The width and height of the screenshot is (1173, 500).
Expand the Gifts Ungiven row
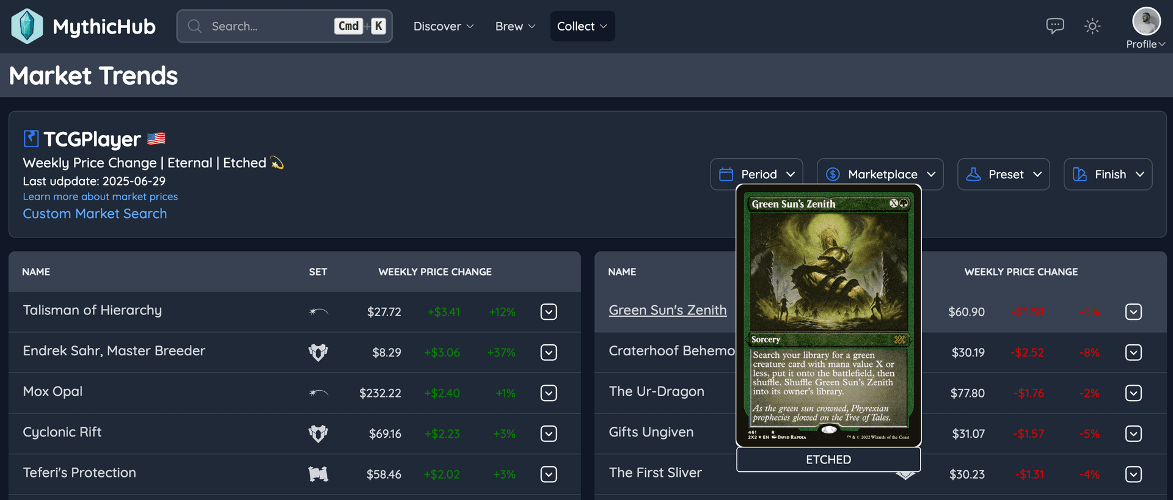coord(1133,433)
